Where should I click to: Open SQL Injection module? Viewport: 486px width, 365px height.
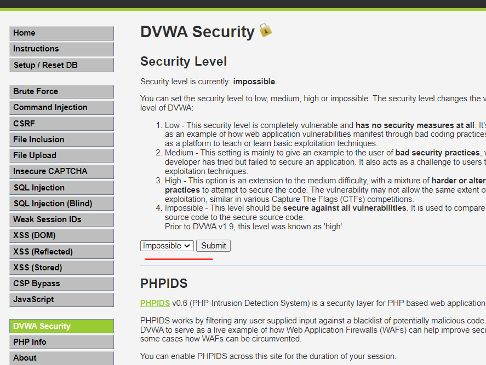coord(61,188)
